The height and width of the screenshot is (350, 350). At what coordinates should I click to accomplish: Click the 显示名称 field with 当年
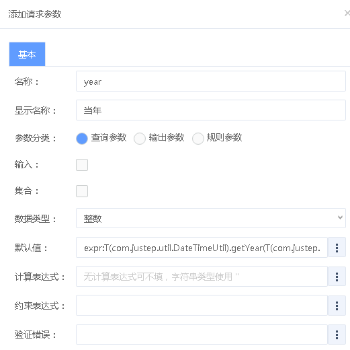tap(211, 110)
